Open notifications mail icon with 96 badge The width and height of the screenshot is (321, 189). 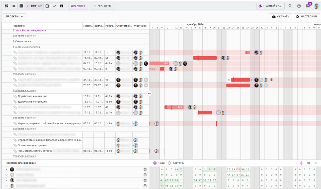tap(308, 6)
